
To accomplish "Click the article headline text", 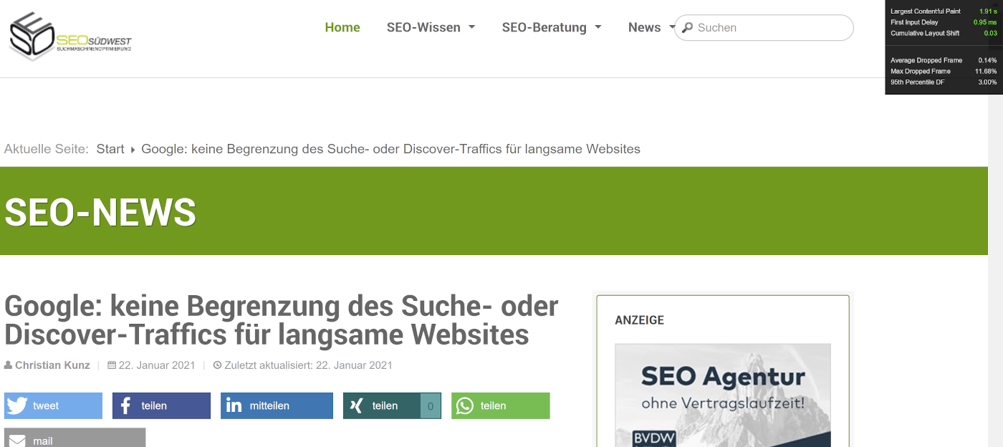I will pos(281,320).
